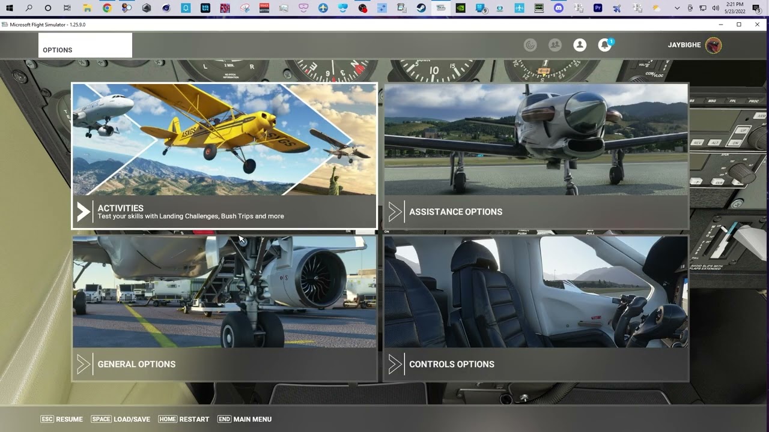Open the volume control in tray
Viewport: 769px width, 432px height.
coord(716,8)
